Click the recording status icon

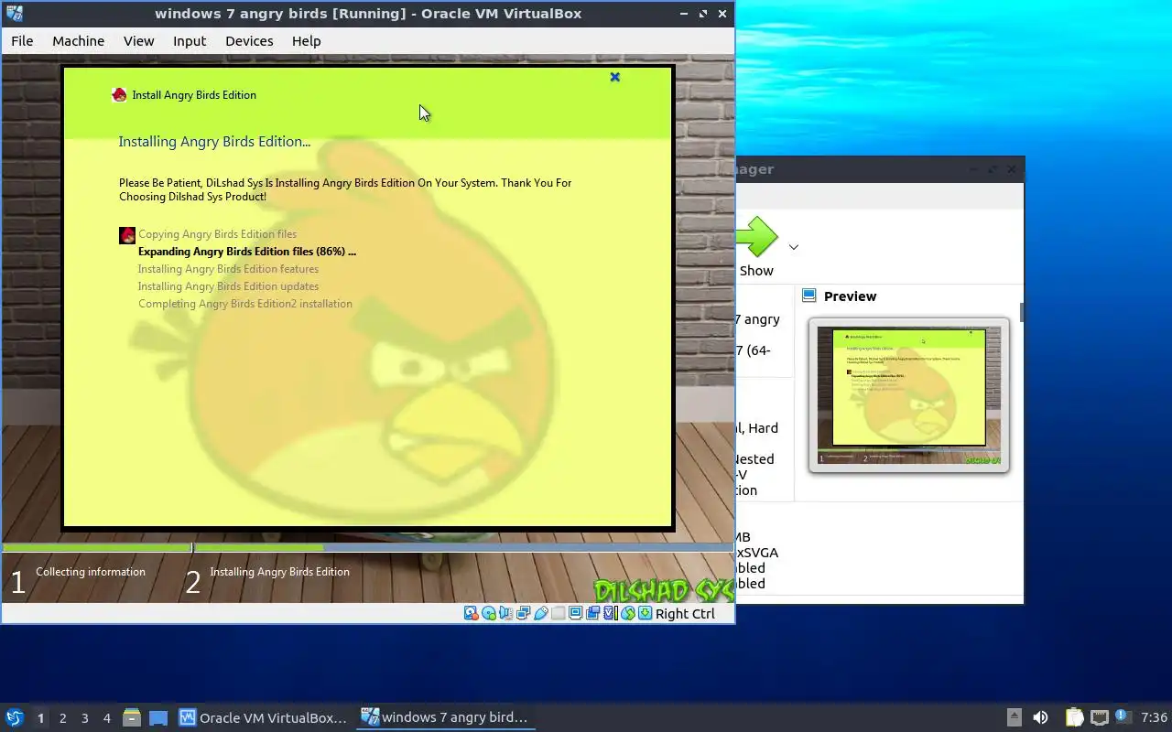[593, 613]
